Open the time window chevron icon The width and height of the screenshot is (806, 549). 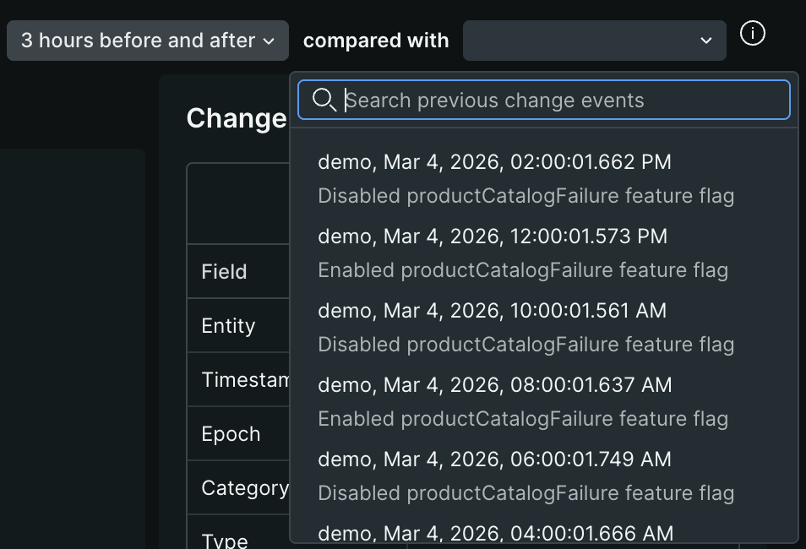269,41
